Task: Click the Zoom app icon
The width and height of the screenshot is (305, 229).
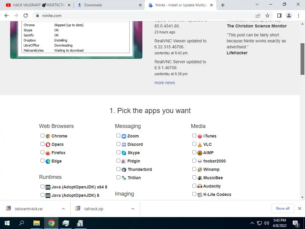Action: pyautogui.click(x=124, y=136)
